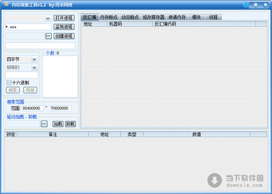This screenshot has height=194, width=272.
Task: Click the 地址 column header in bottom table
Action: [104, 134]
